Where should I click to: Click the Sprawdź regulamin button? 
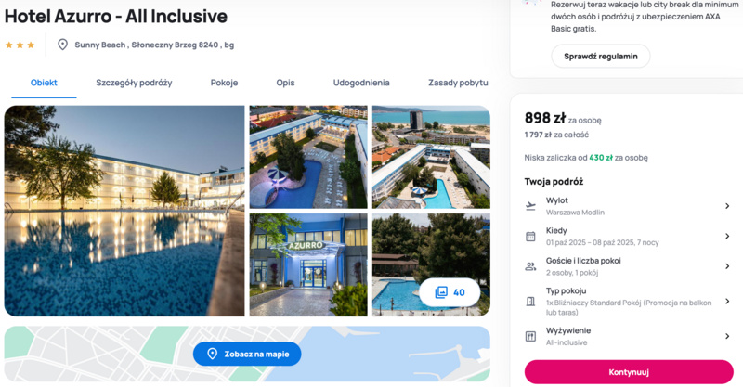point(600,57)
